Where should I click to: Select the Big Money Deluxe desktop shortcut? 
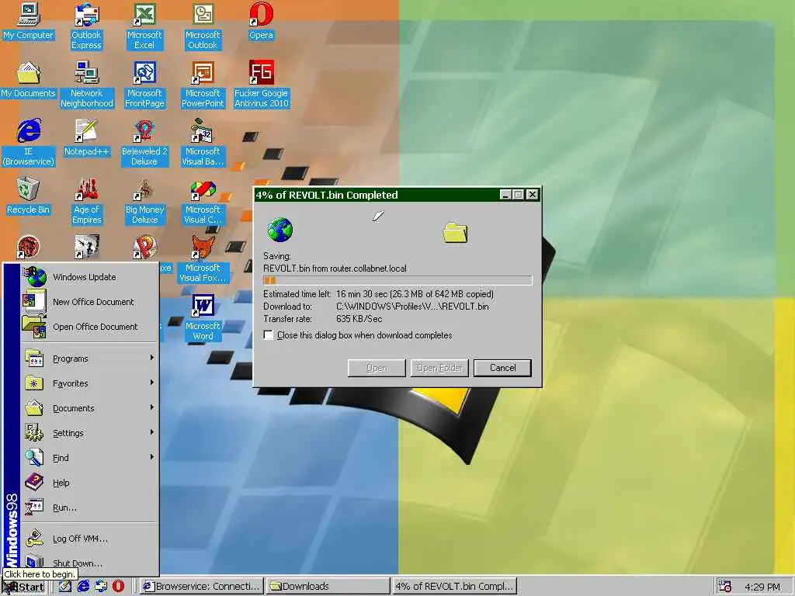144,201
